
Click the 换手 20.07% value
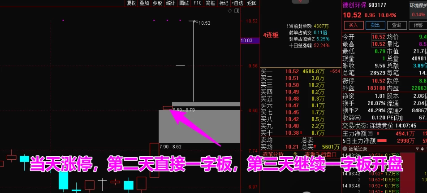click(377, 104)
